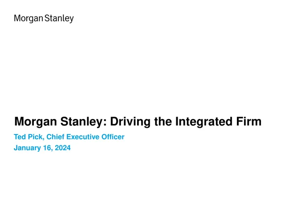Click the letter y ending the logo

pos(72,20)
